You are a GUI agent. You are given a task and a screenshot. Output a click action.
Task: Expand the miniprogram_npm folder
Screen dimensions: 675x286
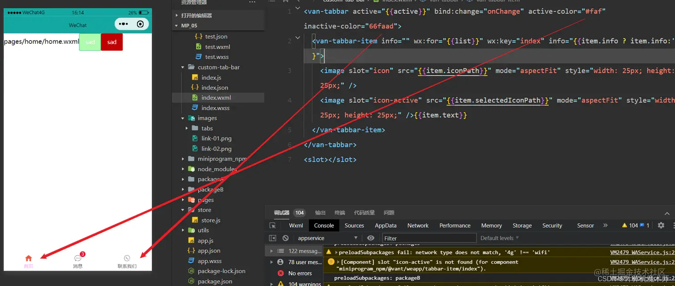(183, 159)
